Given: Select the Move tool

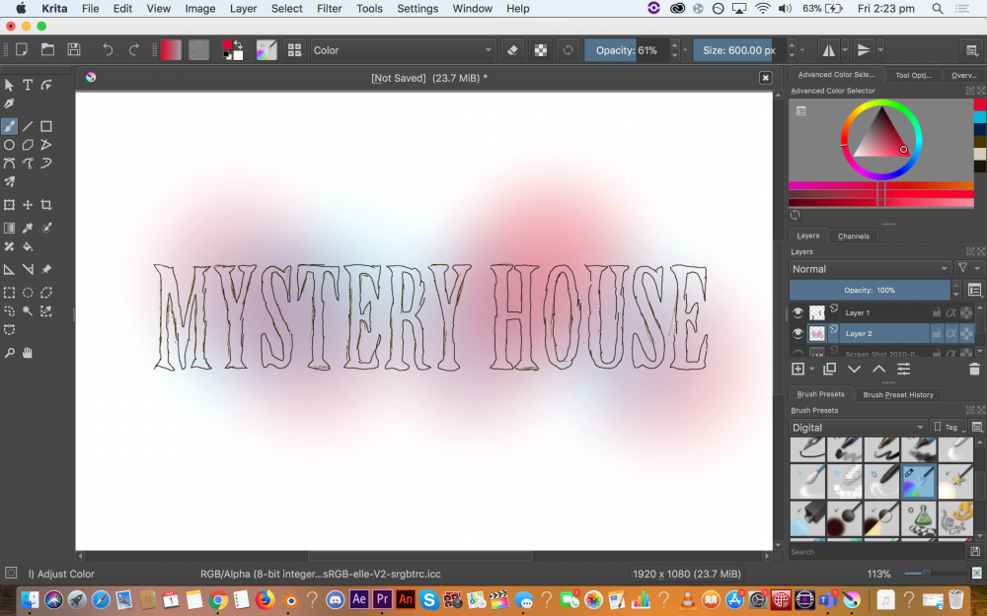Looking at the screenshot, I should coord(28,205).
